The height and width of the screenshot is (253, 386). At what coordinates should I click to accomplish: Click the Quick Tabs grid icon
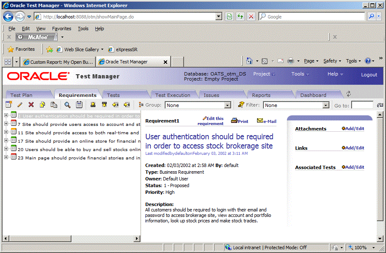[x=8, y=62]
